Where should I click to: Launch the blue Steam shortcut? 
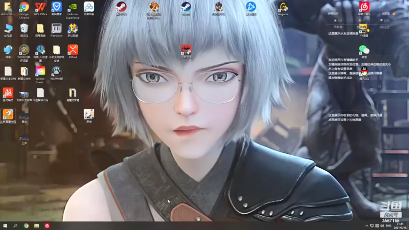(x=186, y=9)
